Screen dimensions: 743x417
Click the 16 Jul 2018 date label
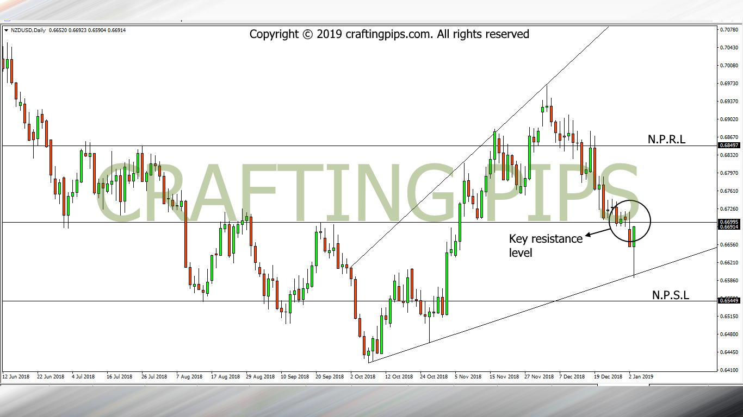coord(120,376)
